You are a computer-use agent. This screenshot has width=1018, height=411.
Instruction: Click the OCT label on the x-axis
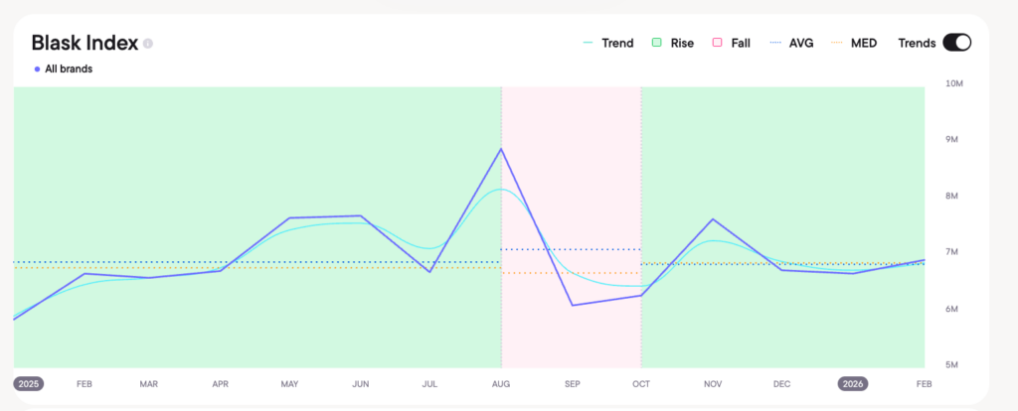(x=641, y=383)
